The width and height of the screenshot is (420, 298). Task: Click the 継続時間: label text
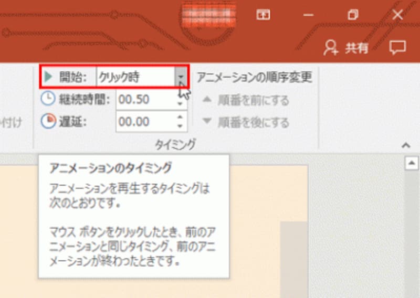click(x=85, y=99)
